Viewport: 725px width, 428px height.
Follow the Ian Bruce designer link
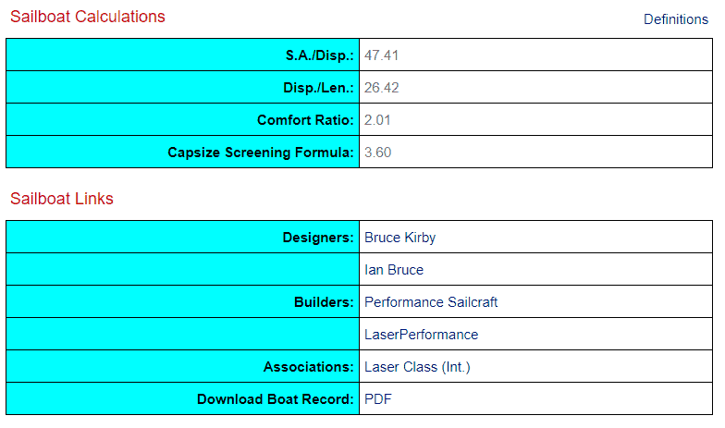pyautogui.click(x=394, y=270)
